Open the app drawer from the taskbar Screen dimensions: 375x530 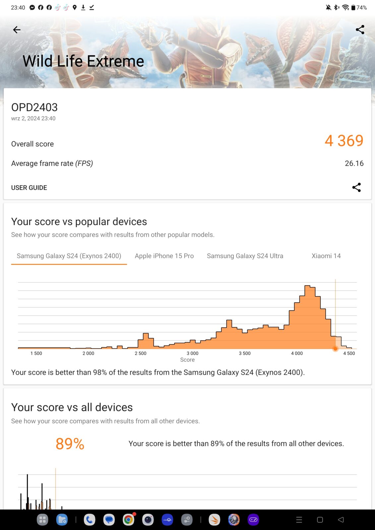42,520
